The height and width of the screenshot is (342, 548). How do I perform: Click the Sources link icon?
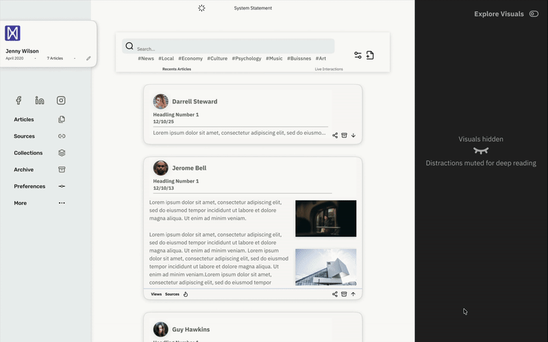click(62, 136)
